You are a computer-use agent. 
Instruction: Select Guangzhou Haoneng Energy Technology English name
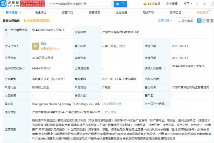[66, 104]
